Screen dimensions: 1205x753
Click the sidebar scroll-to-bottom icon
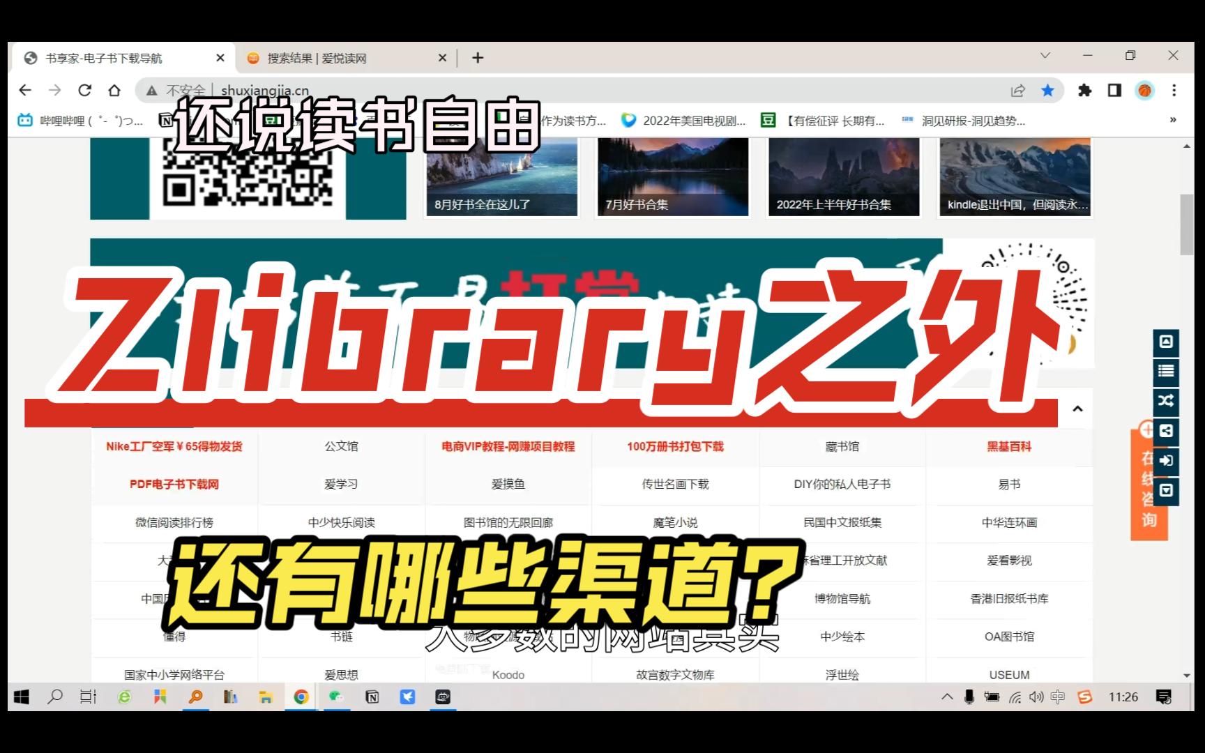click(1166, 491)
